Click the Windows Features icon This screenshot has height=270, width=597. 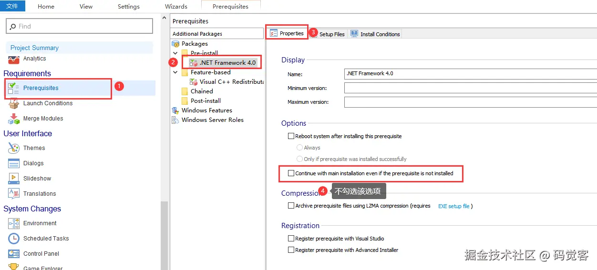tap(175, 110)
